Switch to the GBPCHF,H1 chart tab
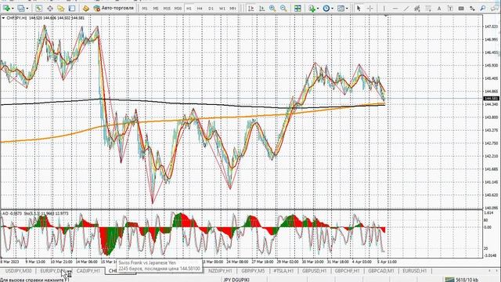501x282 pixels. [x=347, y=271]
